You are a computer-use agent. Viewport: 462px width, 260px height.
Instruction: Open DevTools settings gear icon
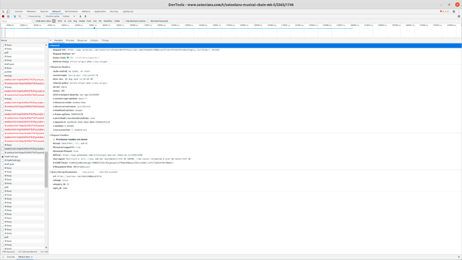tap(454, 11)
